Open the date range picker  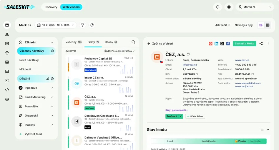point(56,25)
